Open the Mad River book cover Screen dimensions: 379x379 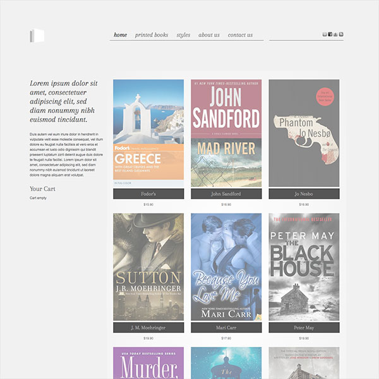coord(226,133)
